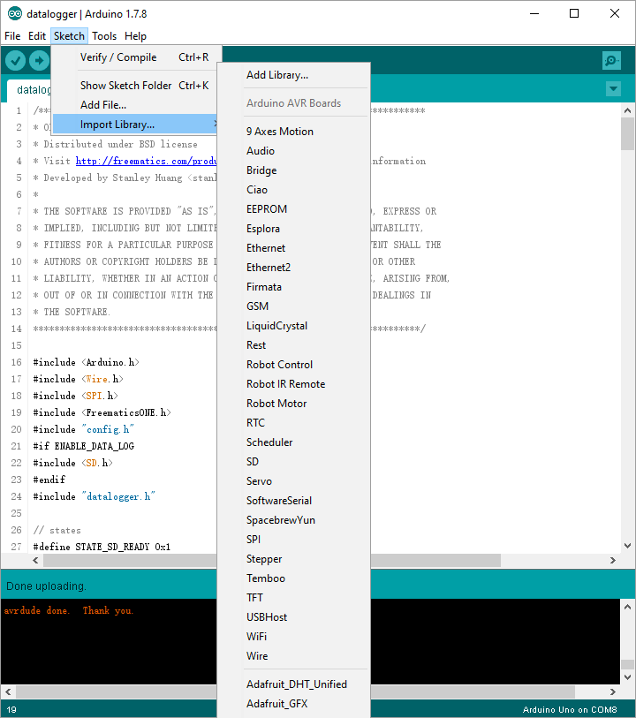The width and height of the screenshot is (636, 718).
Task: Open the Help menu
Action: click(135, 36)
